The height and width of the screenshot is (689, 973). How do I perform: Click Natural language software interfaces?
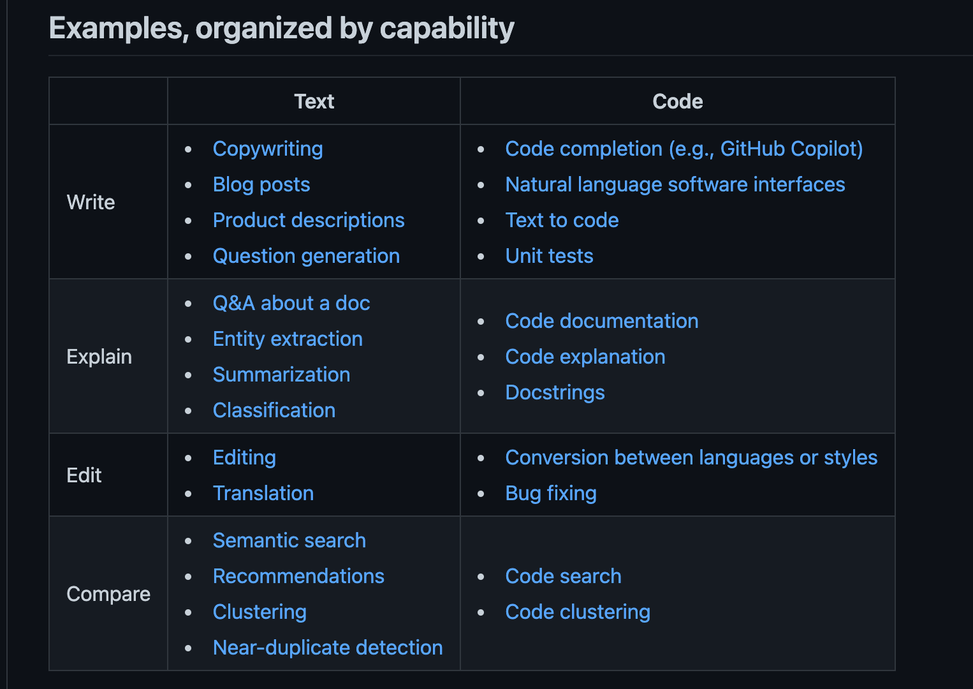tap(675, 184)
